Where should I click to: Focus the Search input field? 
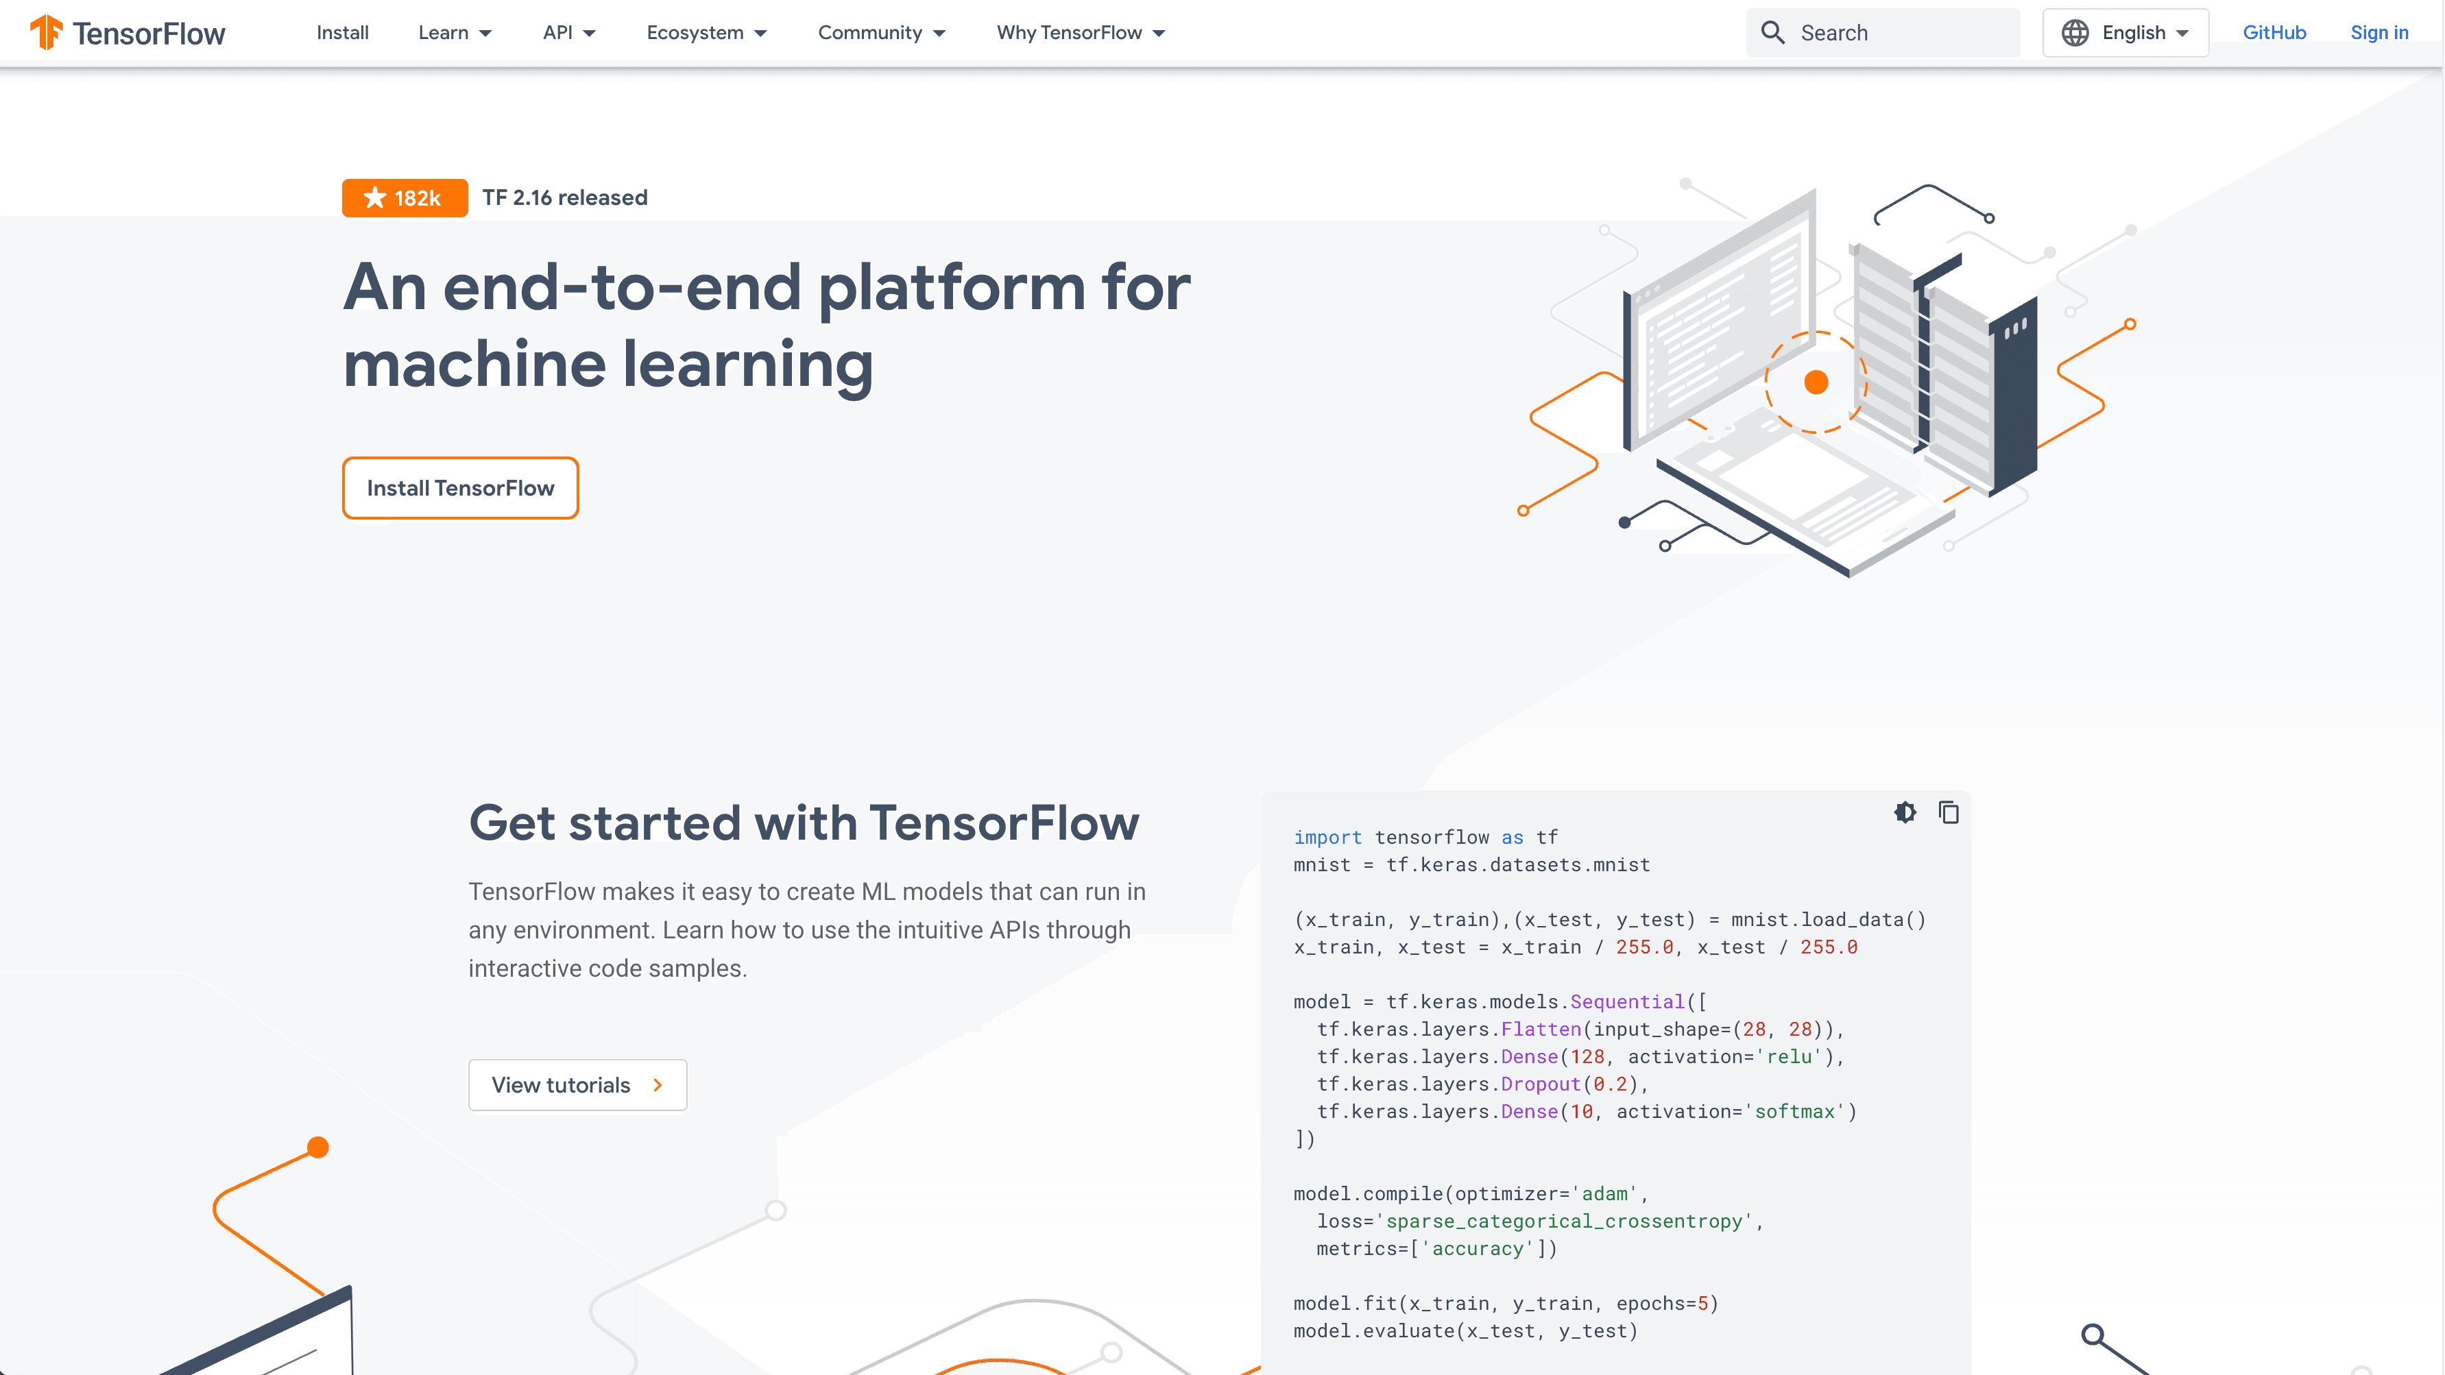coord(1883,32)
